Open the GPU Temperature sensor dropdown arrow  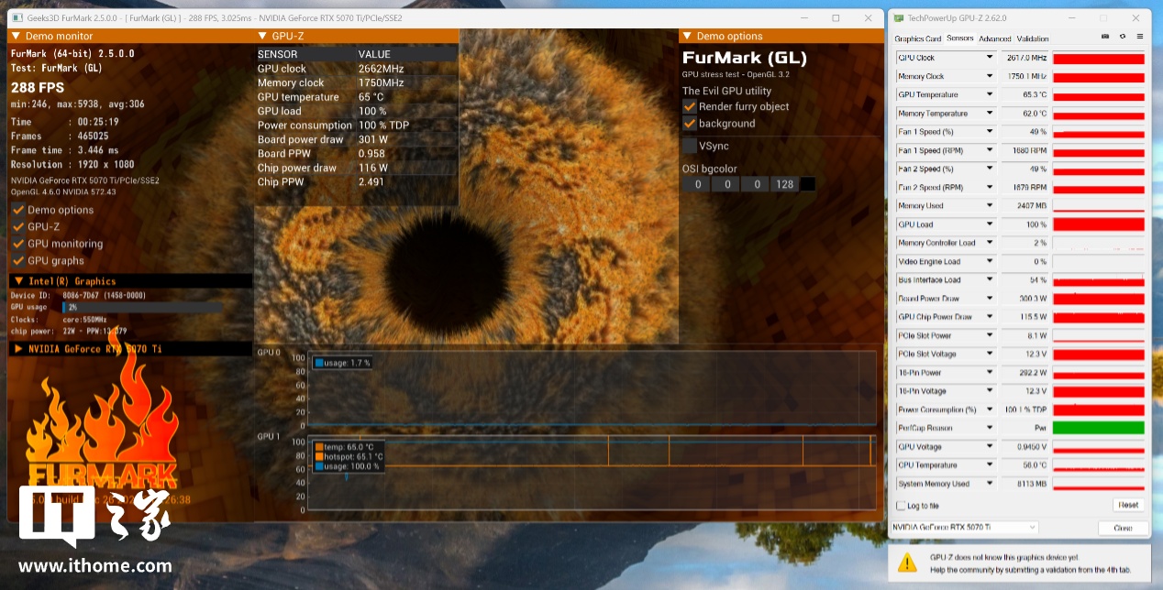pyautogui.click(x=989, y=94)
